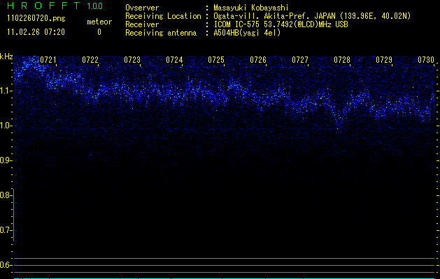Click the 0728 time marker
The image size is (440, 279).
[x=342, y=61]
